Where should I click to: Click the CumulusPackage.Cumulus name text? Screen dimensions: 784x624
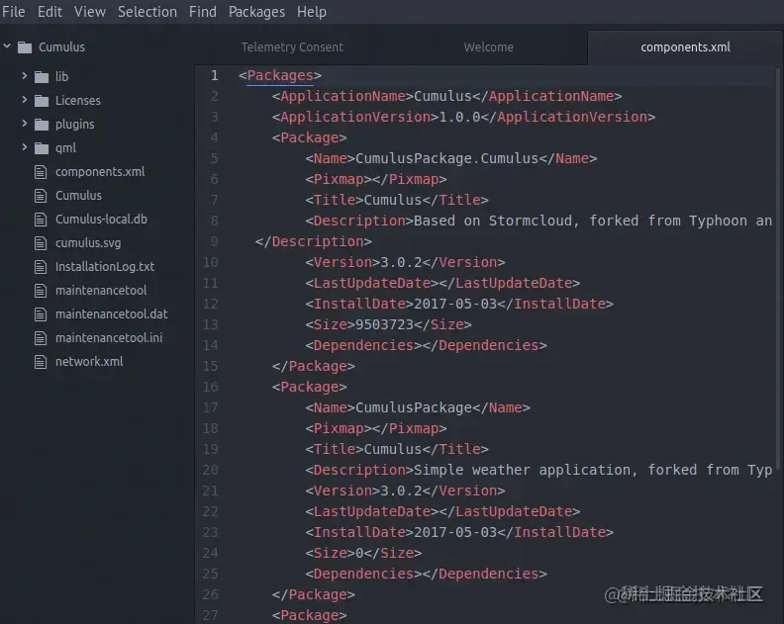click(x=447, y=159)
